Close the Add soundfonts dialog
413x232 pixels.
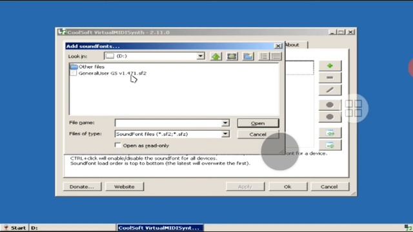pos(278,46)
